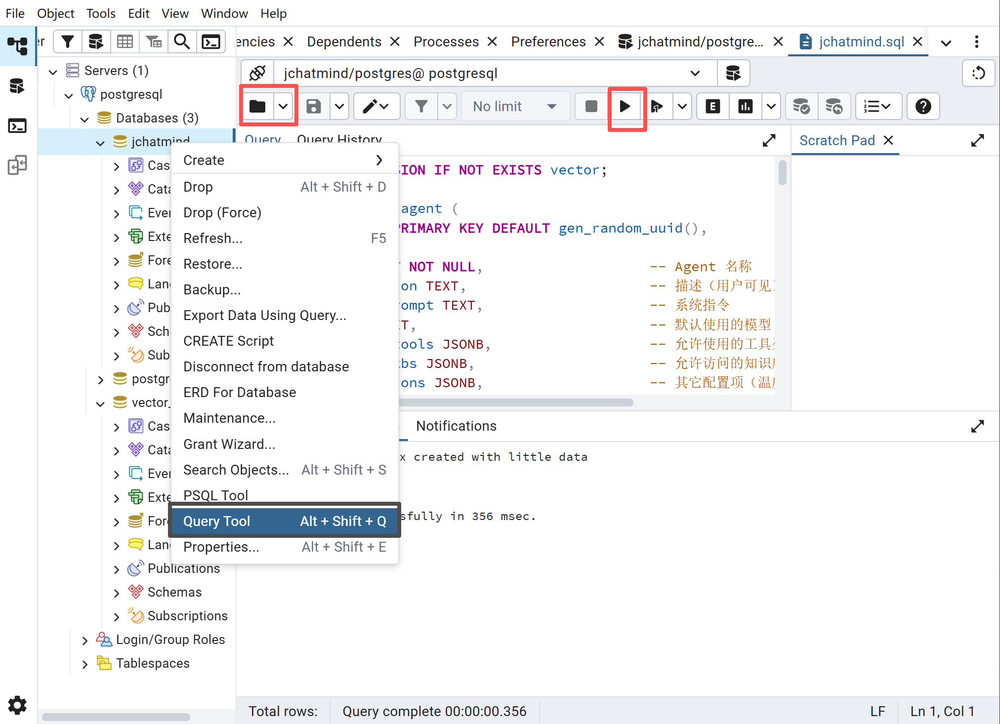
Task: Toggle the connection status plug icon
Action: [x=257, y=73]
